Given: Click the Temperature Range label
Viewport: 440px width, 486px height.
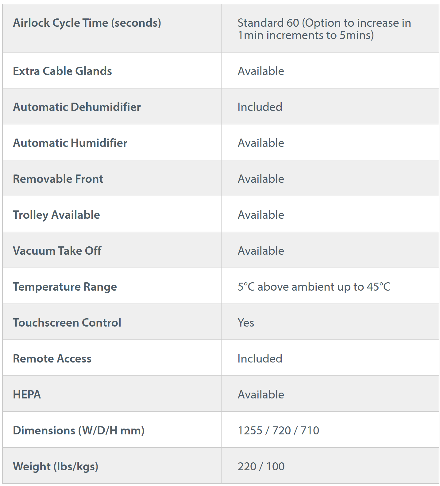Looking at the screenshot, I should [65, 287].
